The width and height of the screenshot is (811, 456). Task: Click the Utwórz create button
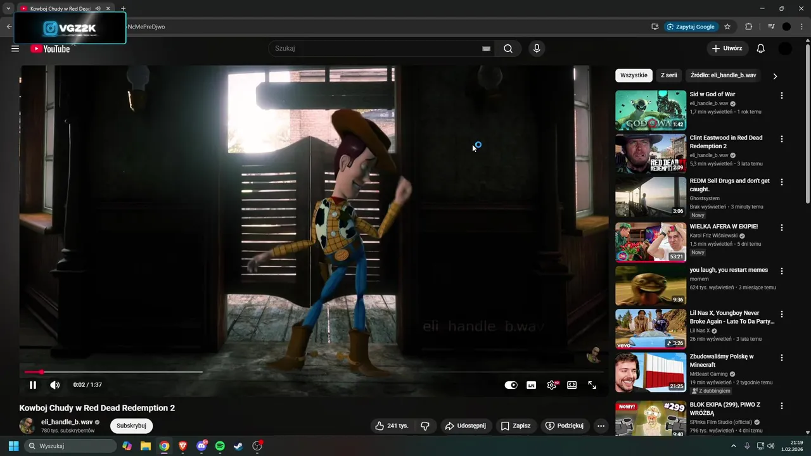point(727,48)
